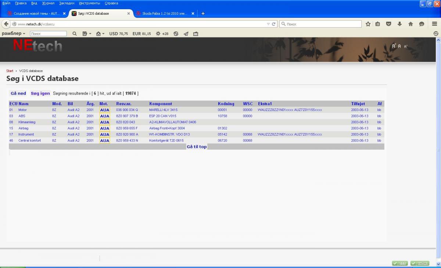Open the downloads arrow icon
This screenshot has width=441, height=268.
399,24
